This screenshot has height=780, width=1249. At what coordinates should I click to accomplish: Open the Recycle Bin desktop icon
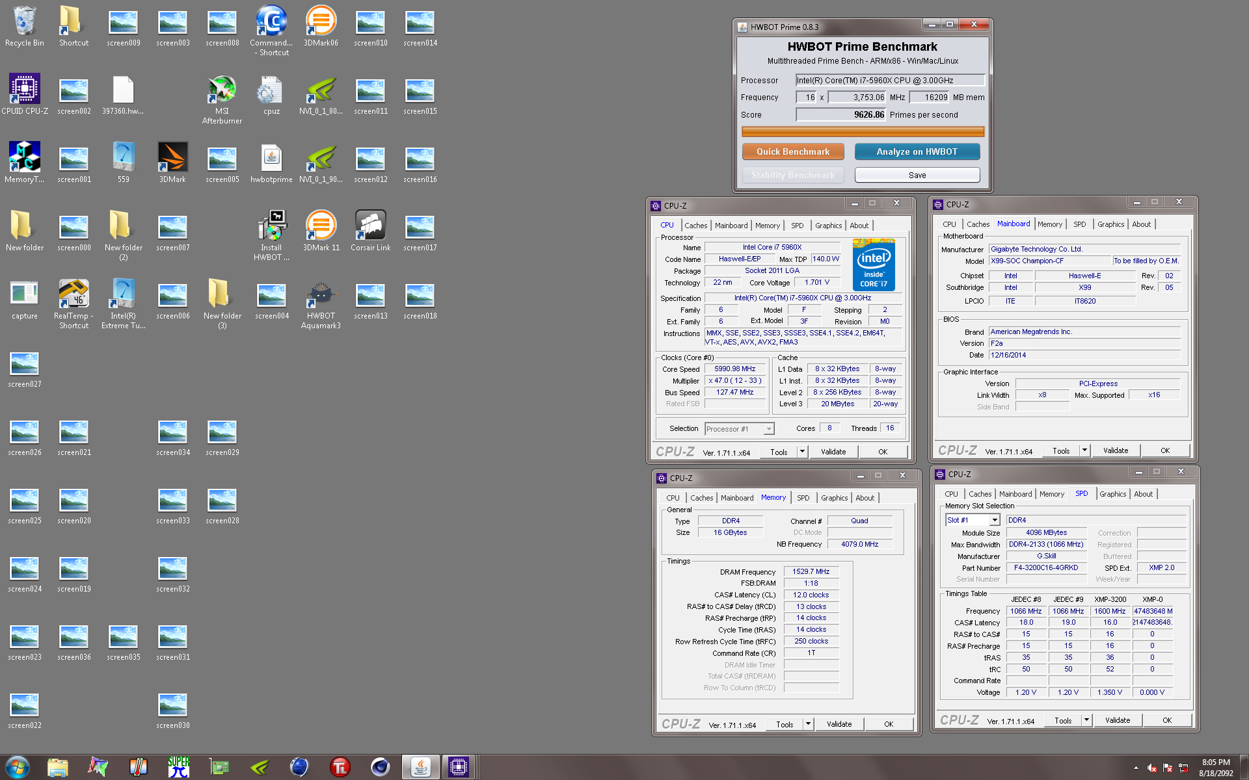[25, 26]
